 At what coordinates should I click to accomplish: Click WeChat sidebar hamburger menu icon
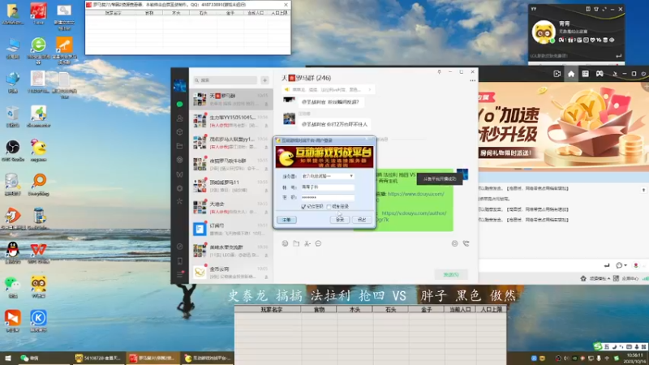pyautogui.click(x=179, y=274)
